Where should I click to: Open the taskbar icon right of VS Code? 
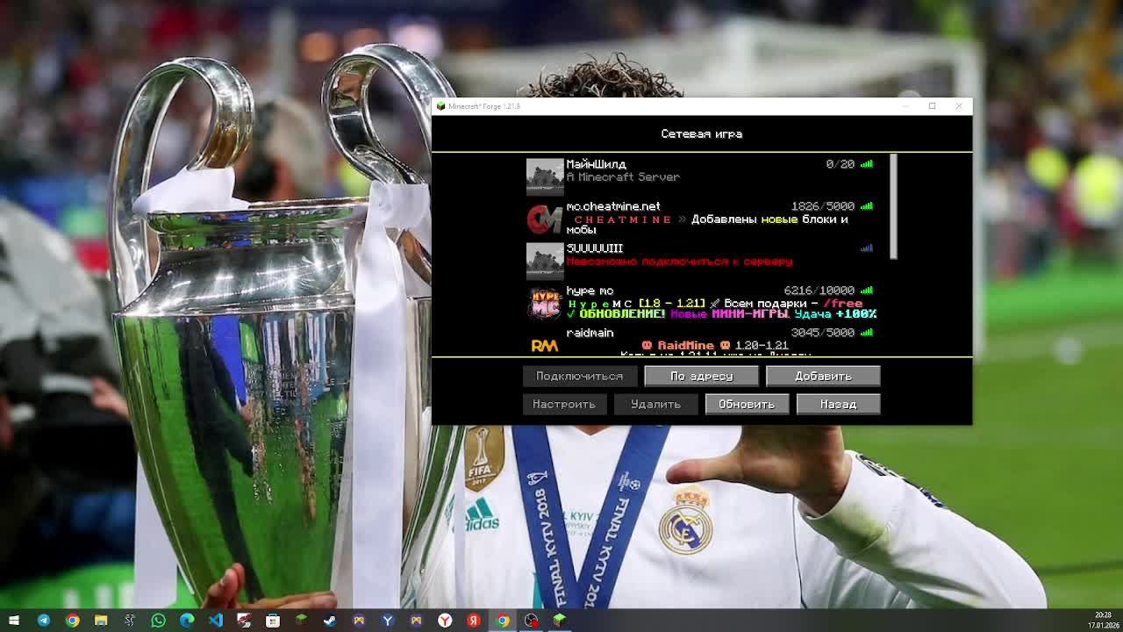point(244,621)
